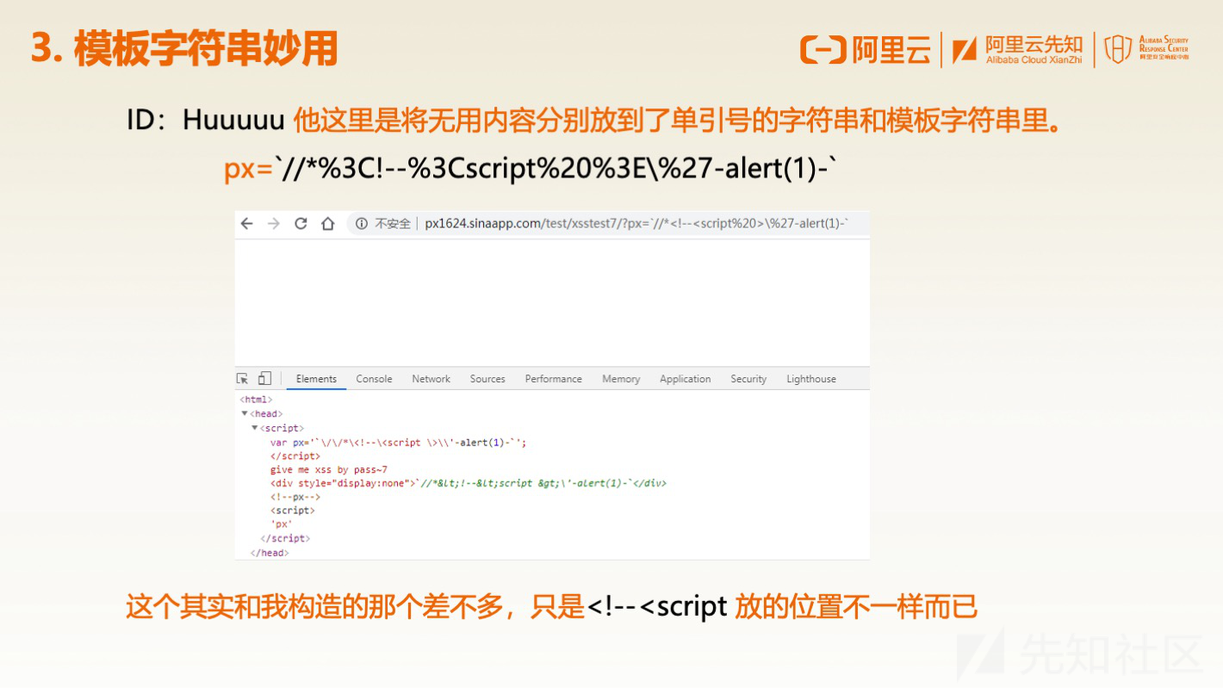
Task: Select the <html> node
Action: point(257,400)
